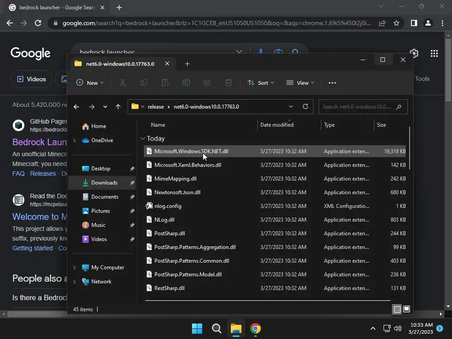
Task: Select nlog.config file
Action: pos(275,206)
